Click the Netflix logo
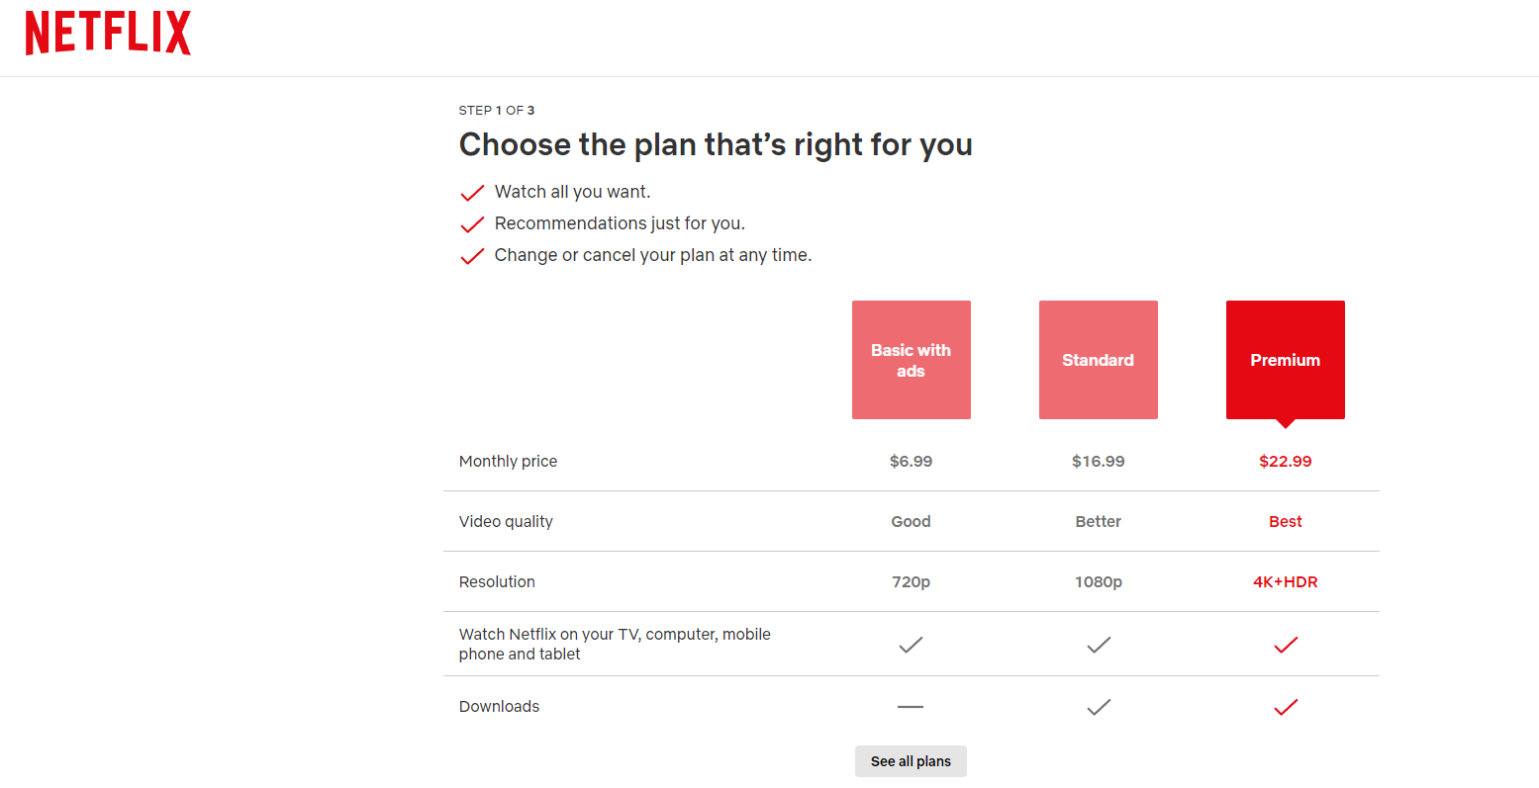Screen dimensions: 1539x788 pyautogui.click(x=108, y=33)
